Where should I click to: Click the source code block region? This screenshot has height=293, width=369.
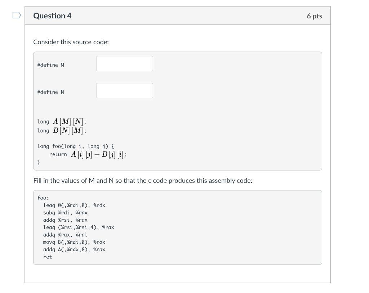pos(178,111)
